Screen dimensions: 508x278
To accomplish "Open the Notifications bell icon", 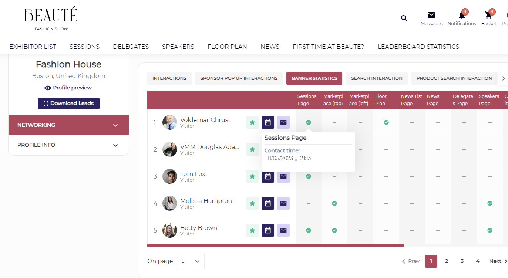I will [x=461, y=16].
